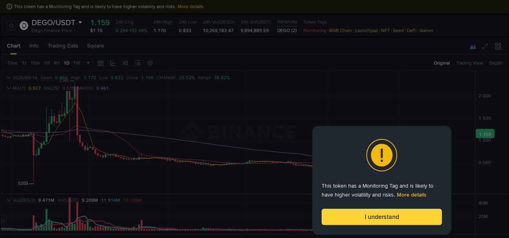Open extra timeframes dropdown next to 1W
This screenshot has height=238, width=509.
[x=88, y=63]
